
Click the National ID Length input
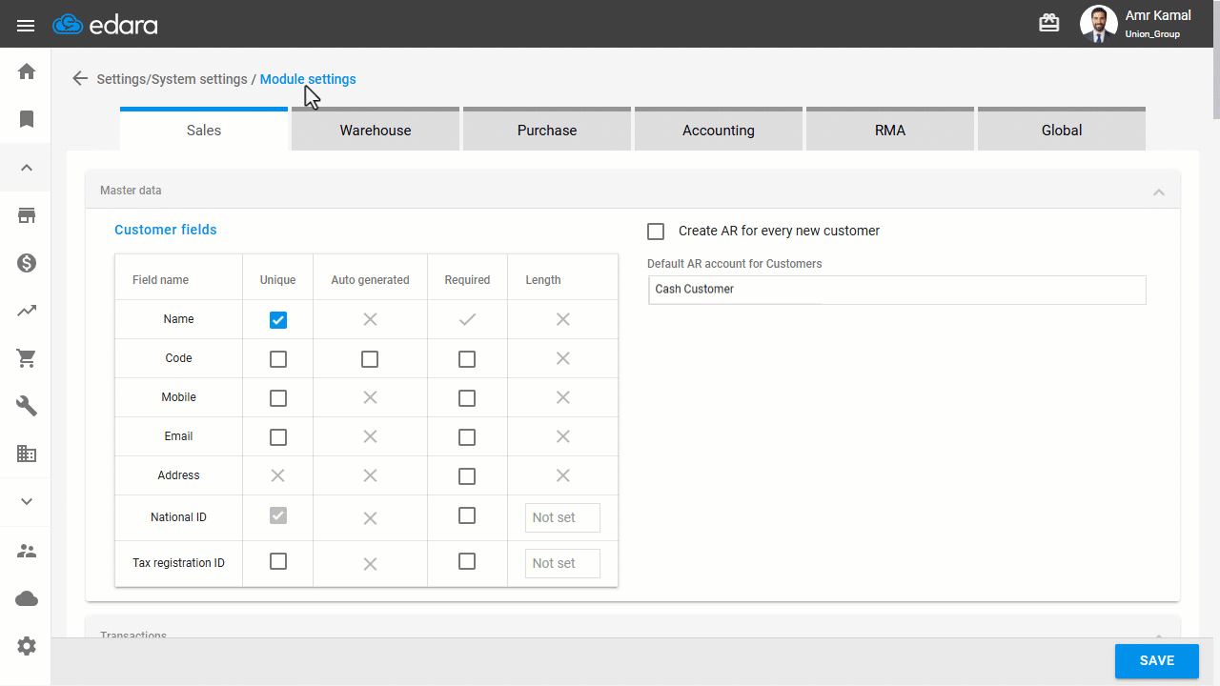point(562,517)
